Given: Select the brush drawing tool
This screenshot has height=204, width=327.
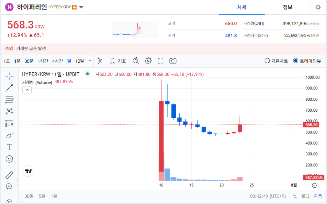Looking at the screenshot, I should (x=9, y=135).
